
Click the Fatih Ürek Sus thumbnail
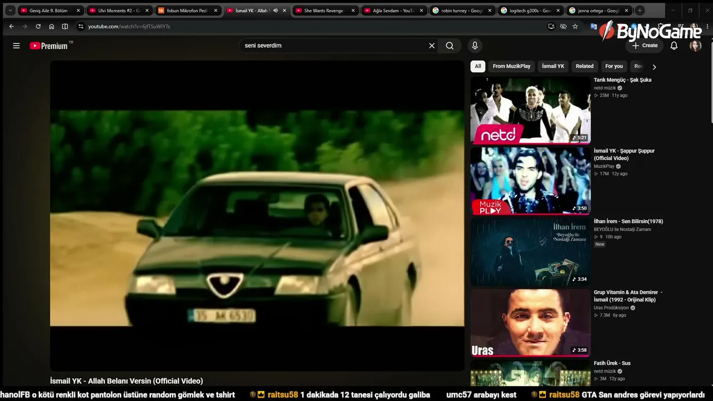click(530, 373)
